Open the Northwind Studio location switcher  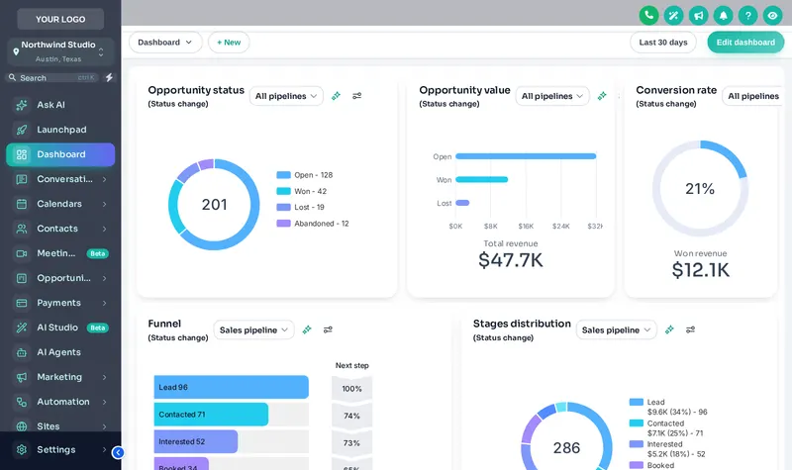[60, 51]
